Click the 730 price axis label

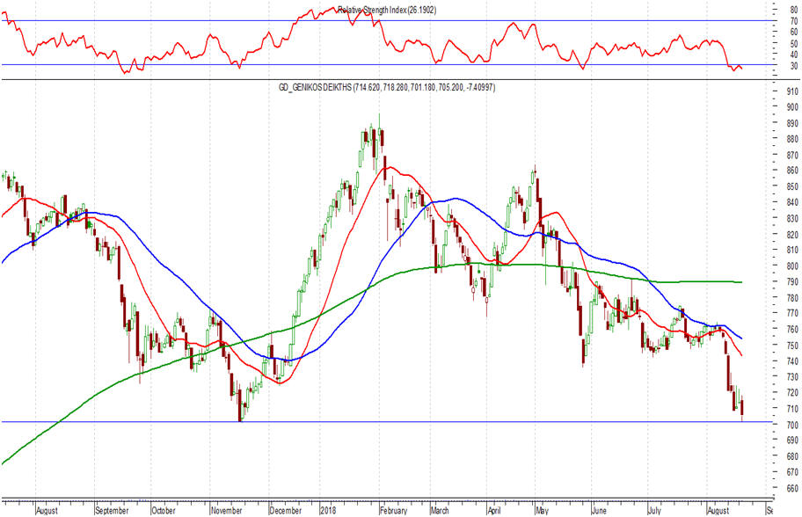point(792,377)
